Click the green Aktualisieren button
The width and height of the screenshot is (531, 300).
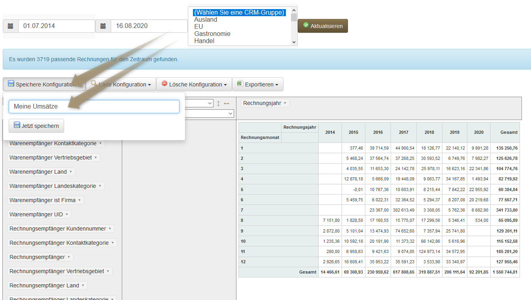[323, 26]
